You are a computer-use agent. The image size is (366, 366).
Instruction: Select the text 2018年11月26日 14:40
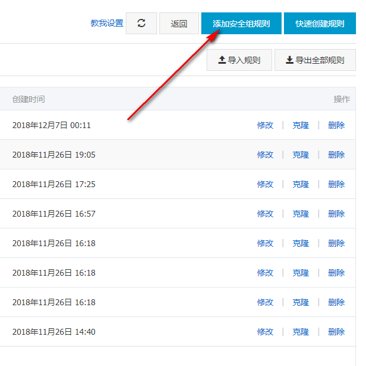[54, 332]
